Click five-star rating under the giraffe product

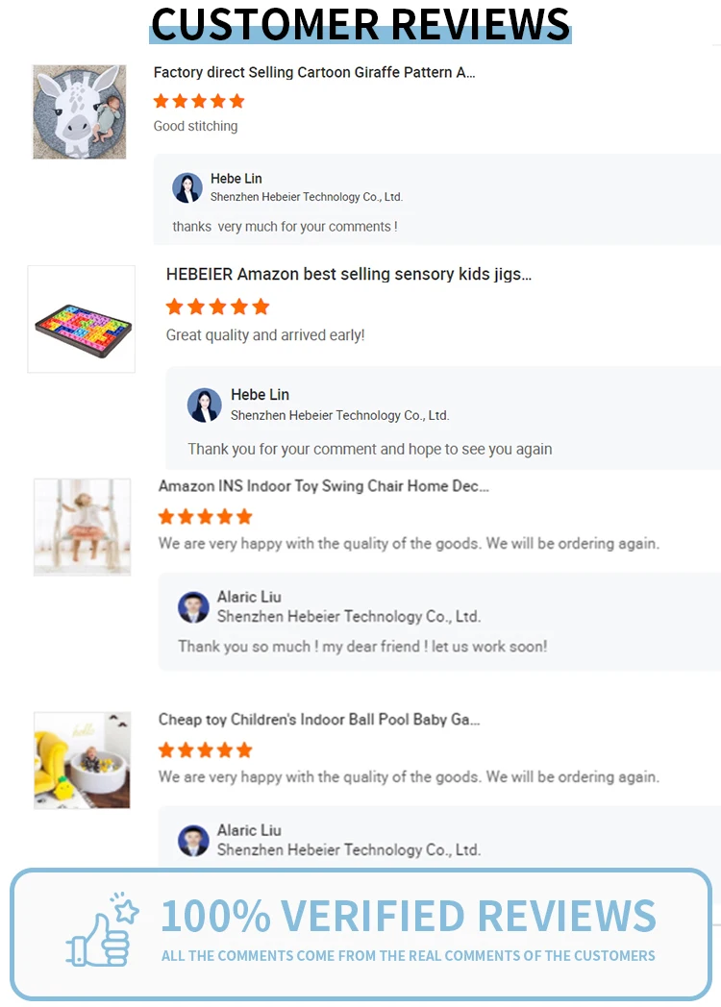199,101
